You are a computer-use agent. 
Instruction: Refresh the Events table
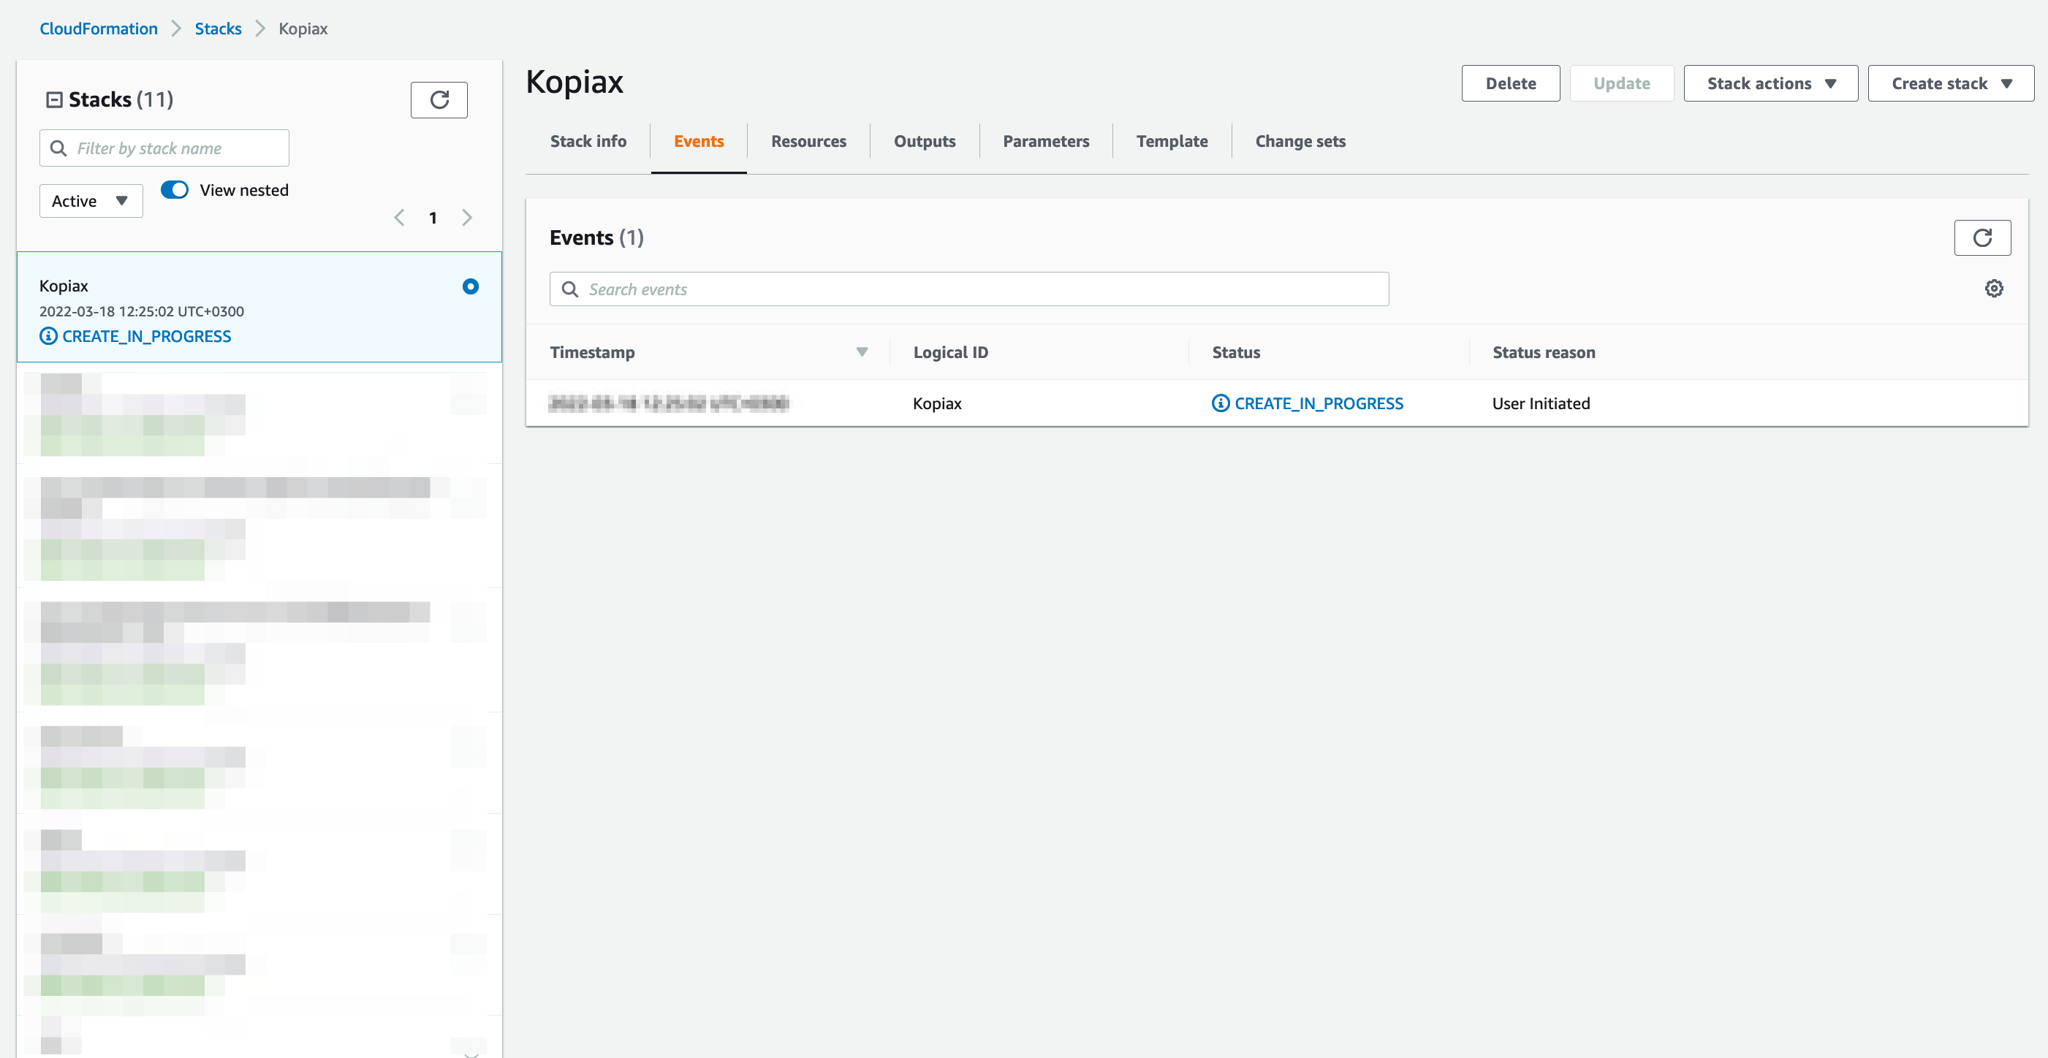coord(1982,237)
